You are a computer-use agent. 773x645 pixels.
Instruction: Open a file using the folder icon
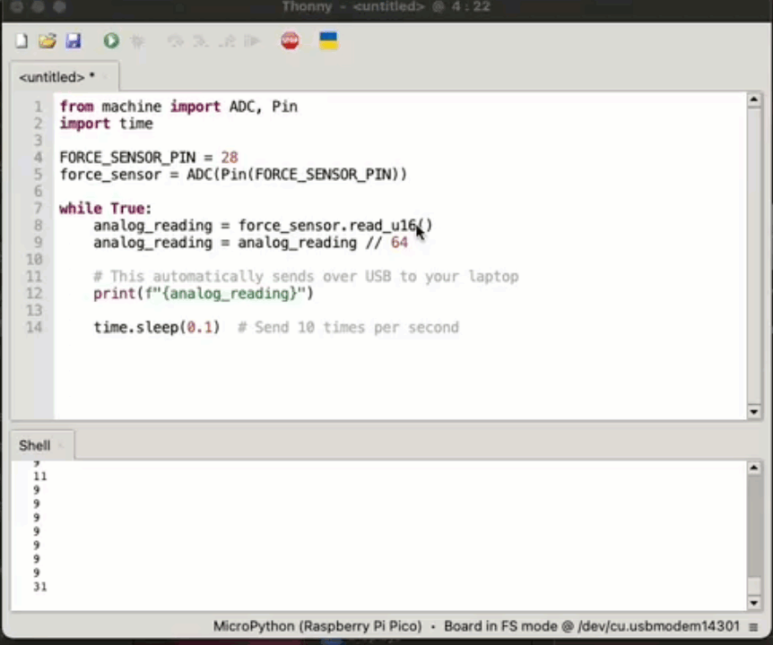(48, 41)
